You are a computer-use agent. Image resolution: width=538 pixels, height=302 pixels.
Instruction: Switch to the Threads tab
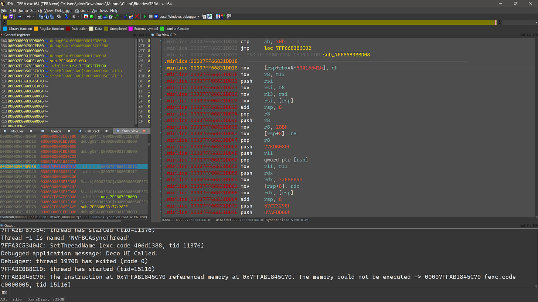(x=55, y=131)
